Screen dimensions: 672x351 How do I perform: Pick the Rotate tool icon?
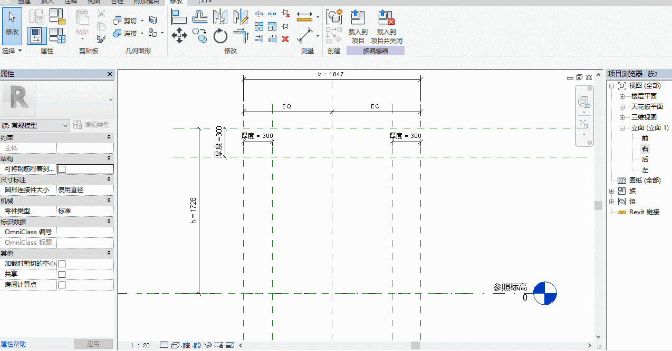(x=220, y=35)
